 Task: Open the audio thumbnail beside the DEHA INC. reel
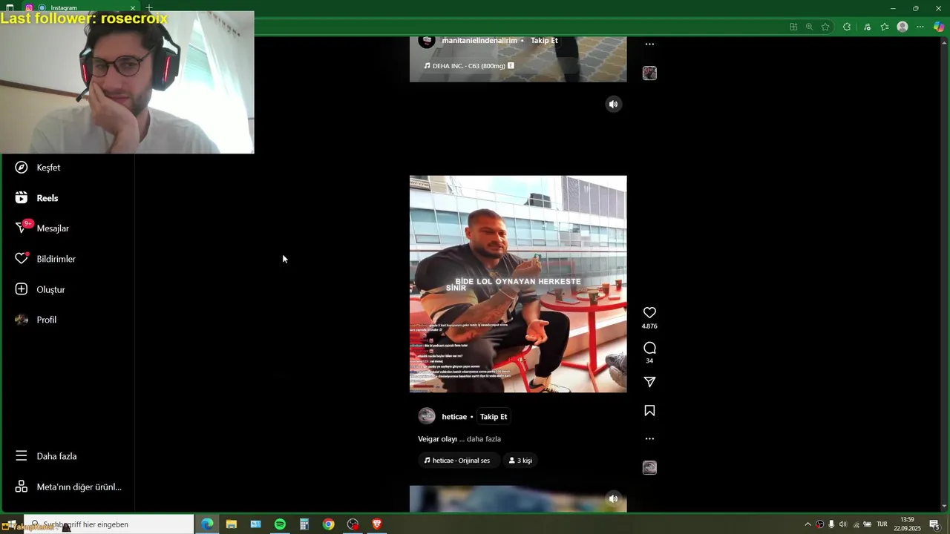pos(649,73)
